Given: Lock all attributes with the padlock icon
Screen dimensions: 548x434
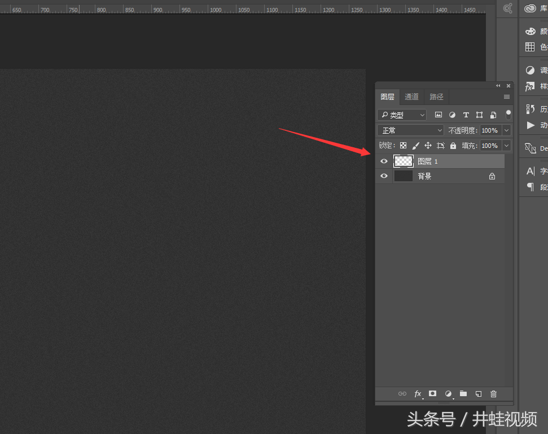Looking at the screenshot, I should click(x=453, y=146).
